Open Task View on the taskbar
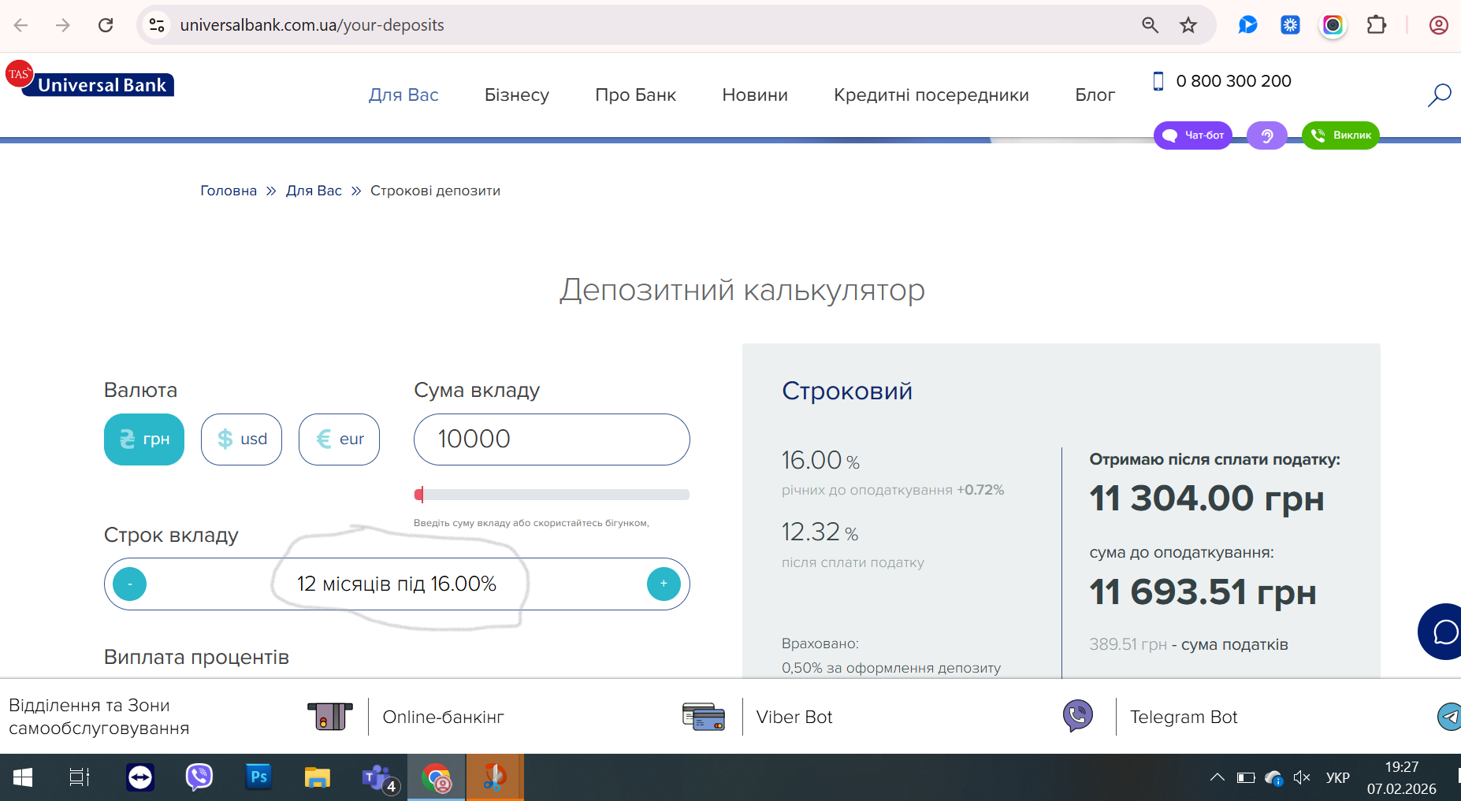This screenshot has width=1461, height=801. [x=80, y=778]
